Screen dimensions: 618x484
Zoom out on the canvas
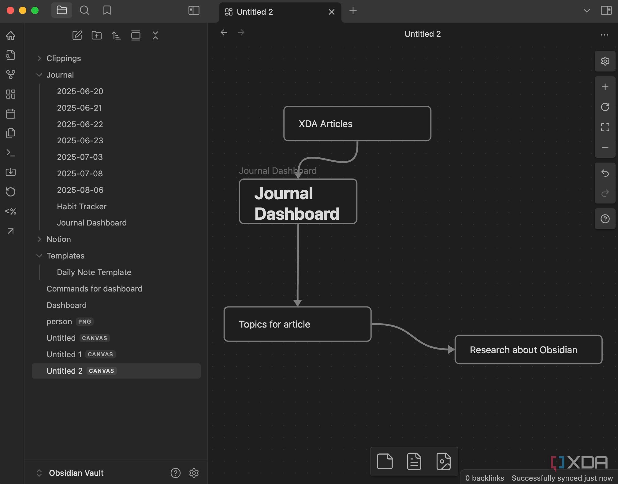605,147
